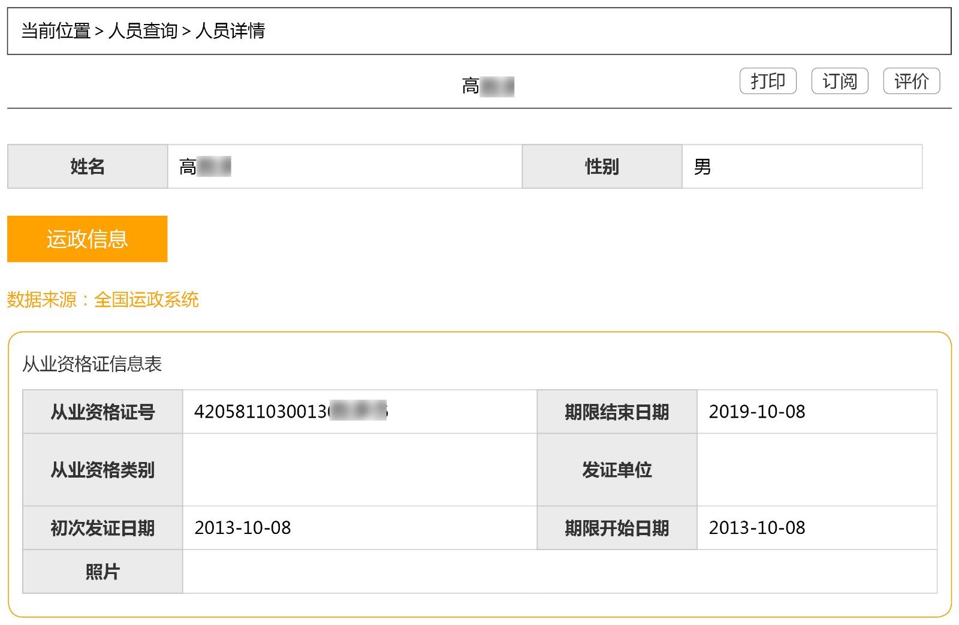
Task: Click the 打印 print button
Action: [x=768, y=81]
